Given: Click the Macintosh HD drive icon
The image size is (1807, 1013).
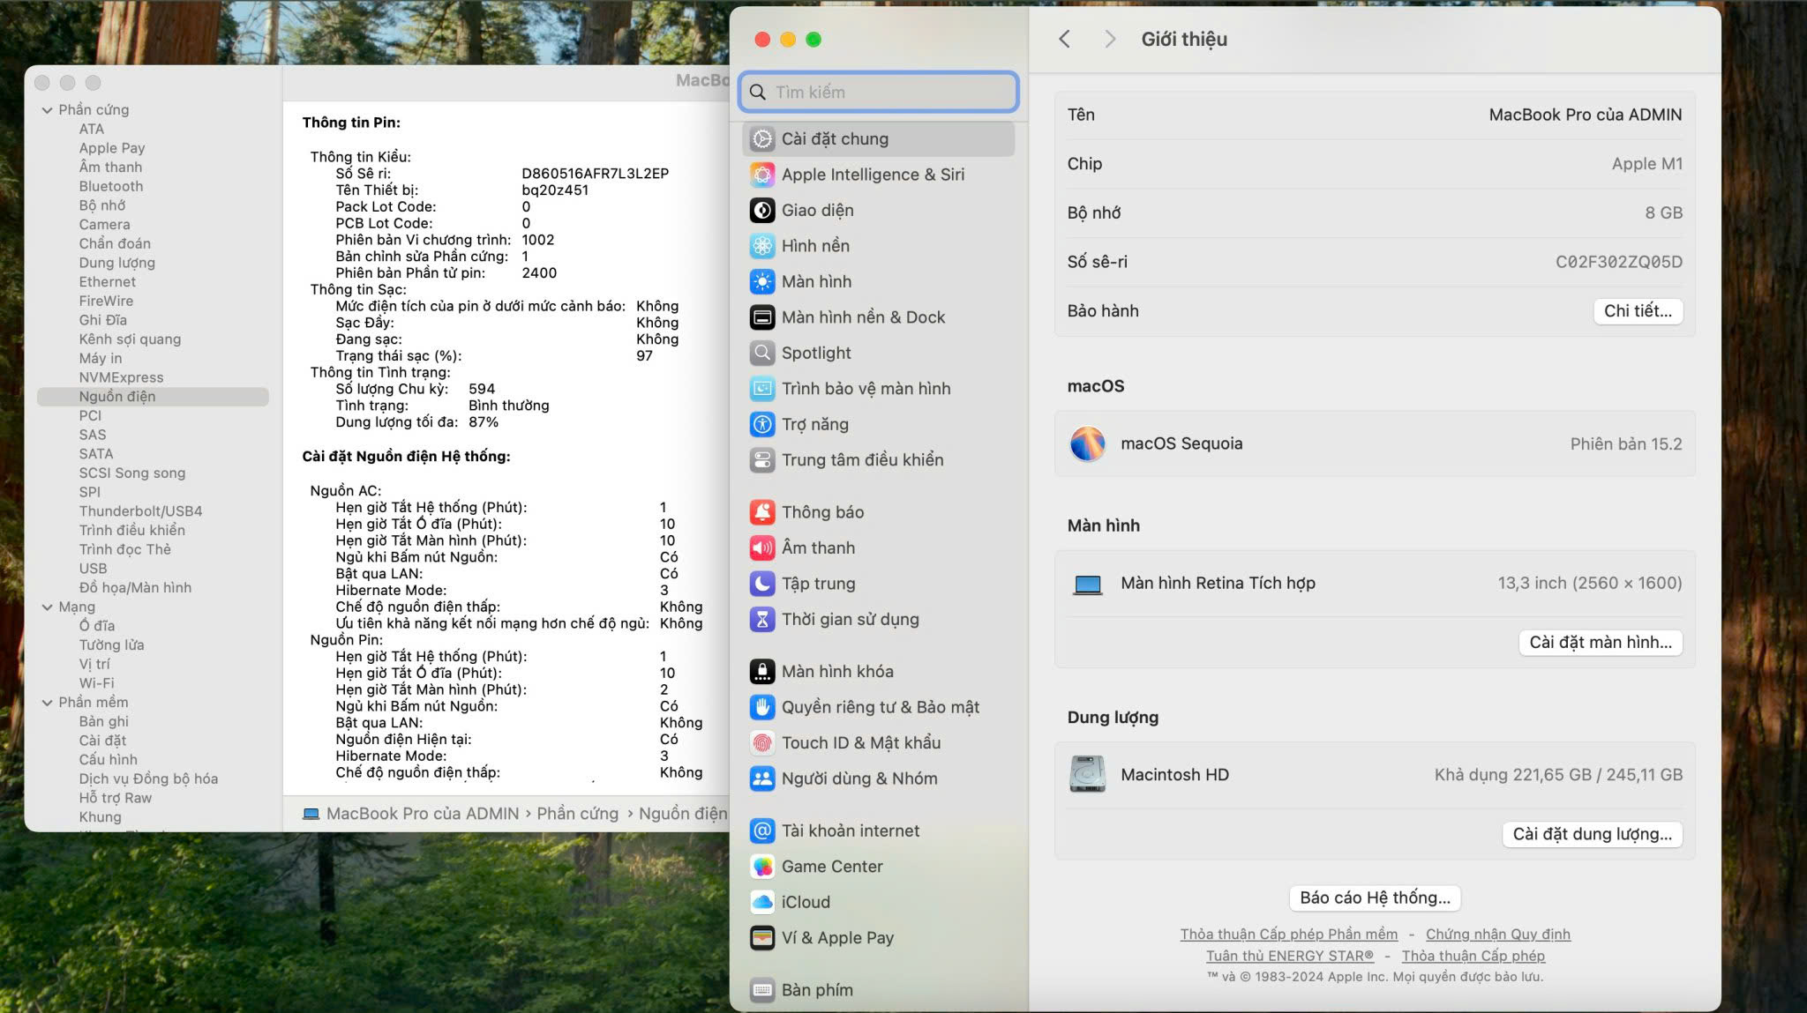Looking at the screenshot, I should click(x=1088, y=774).
